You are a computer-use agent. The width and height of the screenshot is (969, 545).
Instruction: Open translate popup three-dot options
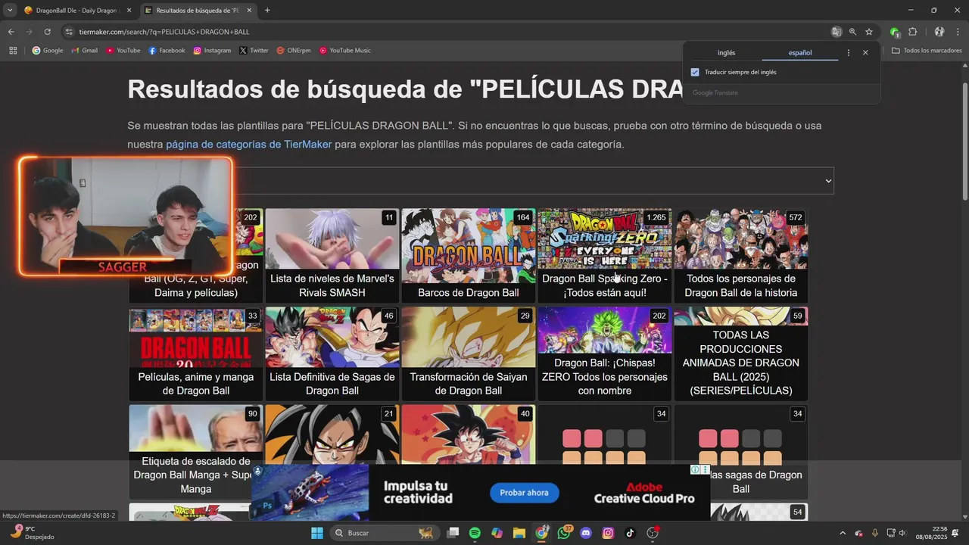point(849,53)
